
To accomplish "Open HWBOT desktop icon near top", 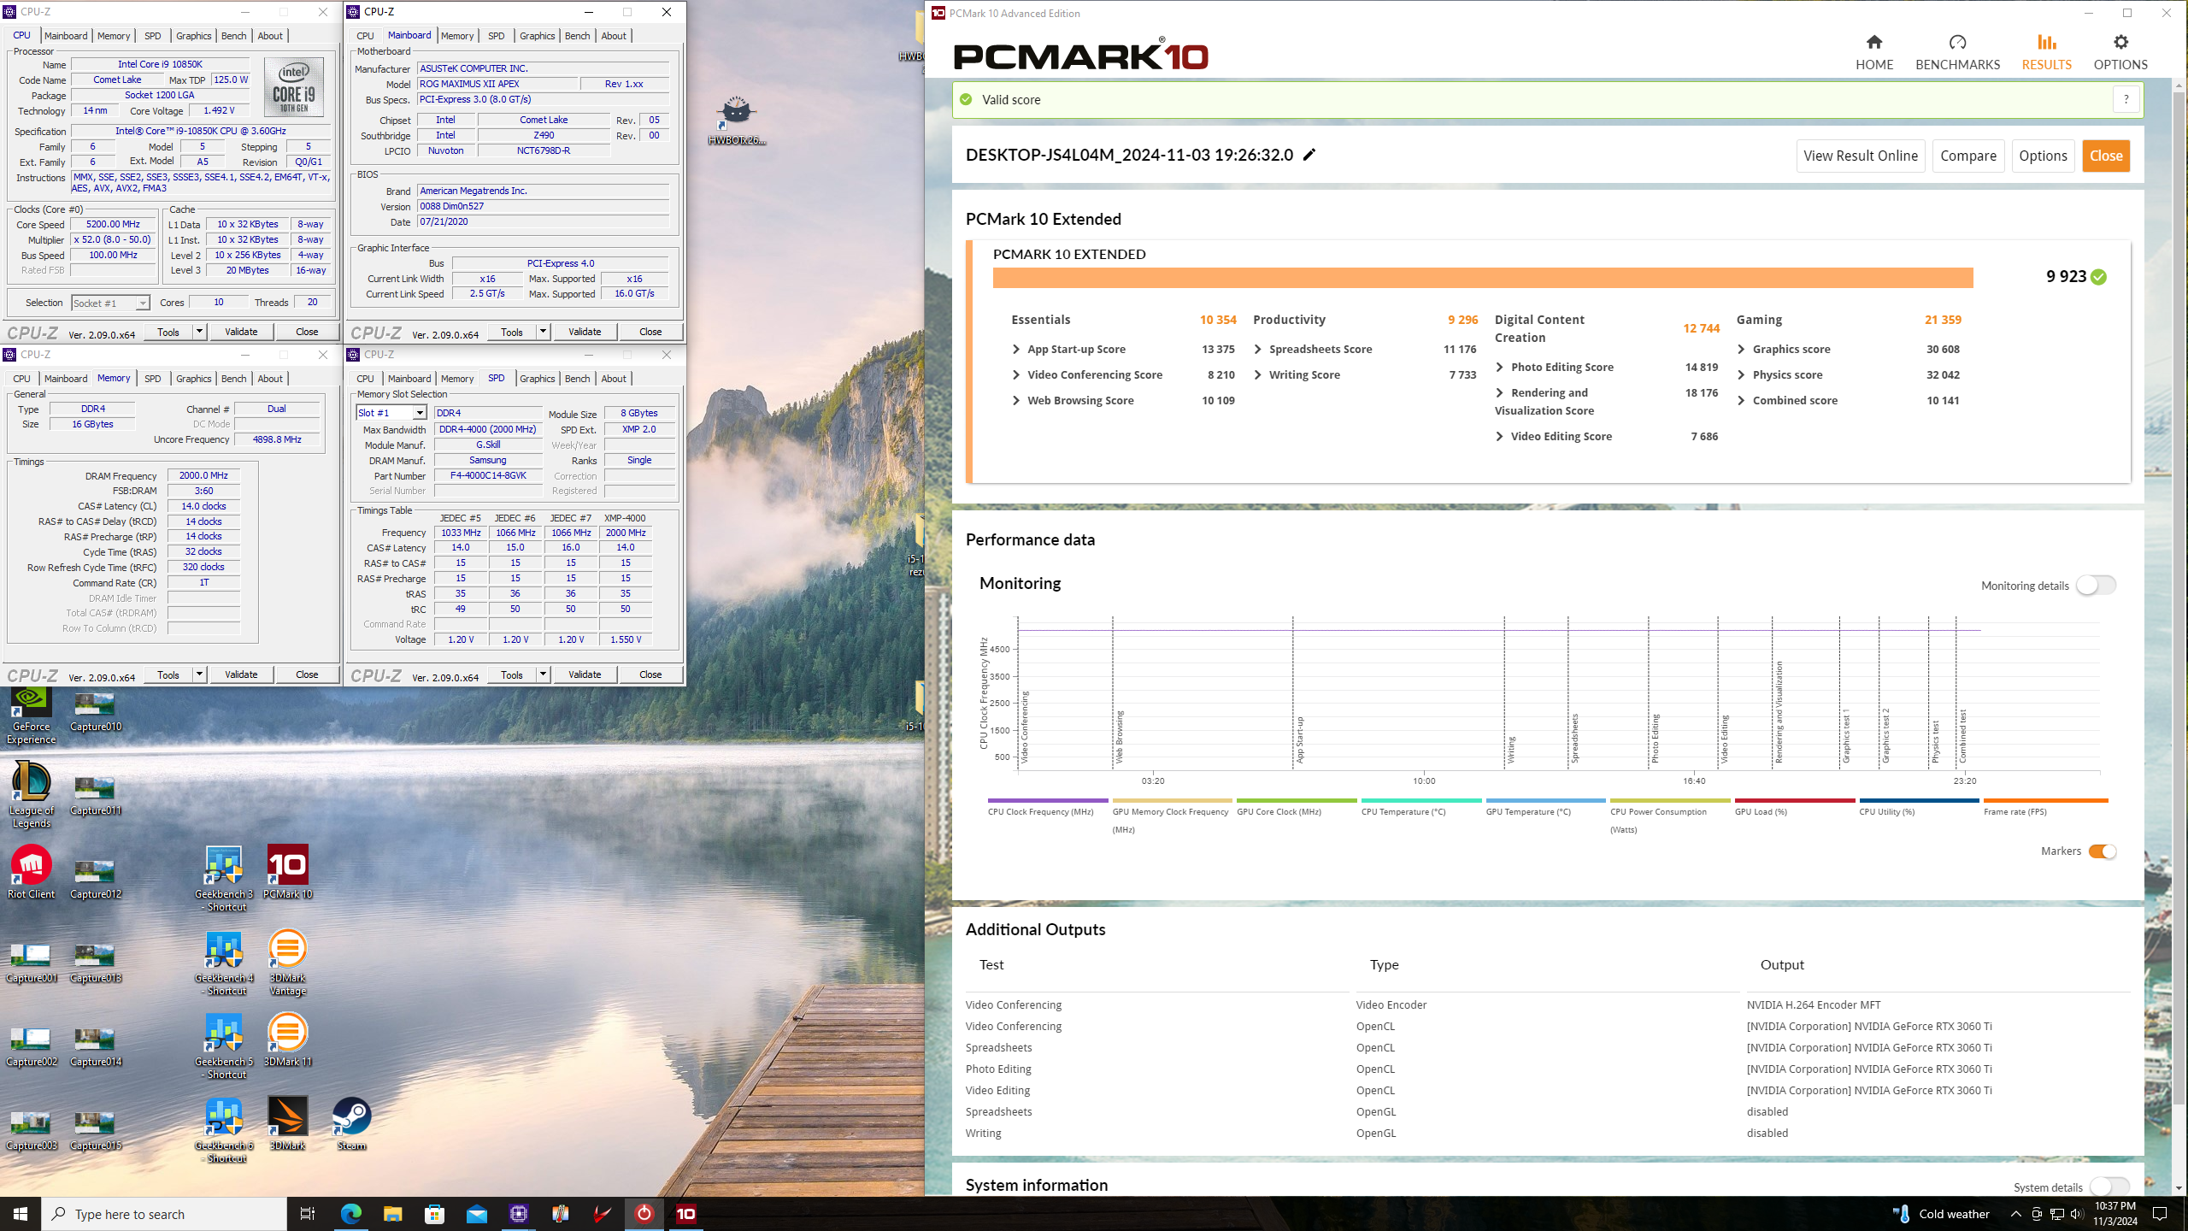I will pos(736,121).
